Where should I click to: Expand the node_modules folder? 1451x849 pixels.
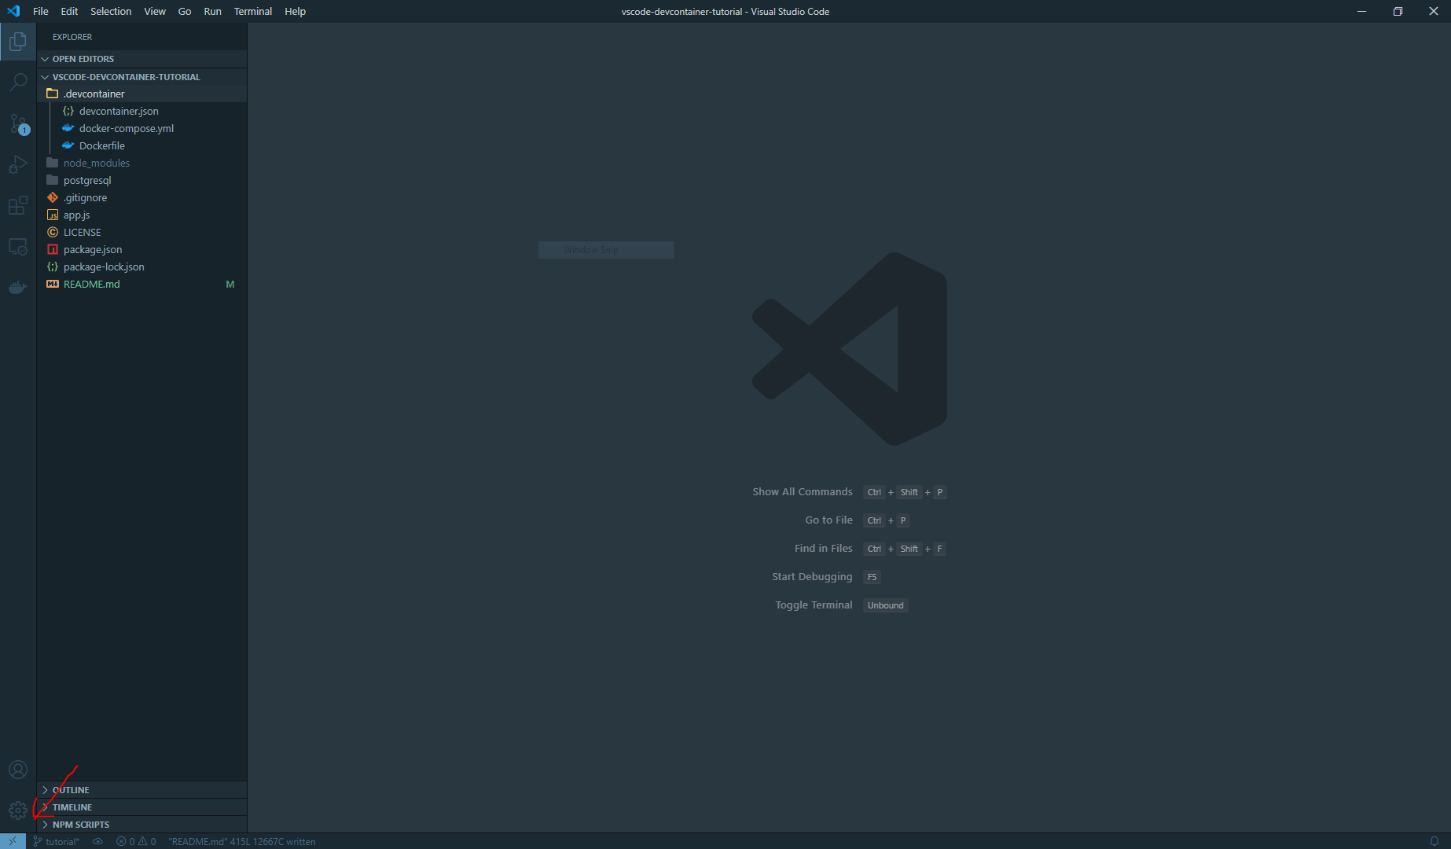tap(141, 163)
